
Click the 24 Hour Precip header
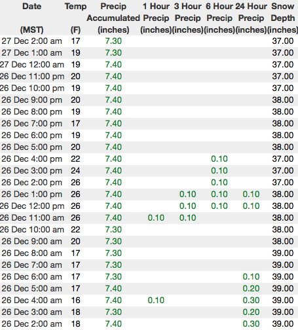pyautogui.click(x=251, y=18)
